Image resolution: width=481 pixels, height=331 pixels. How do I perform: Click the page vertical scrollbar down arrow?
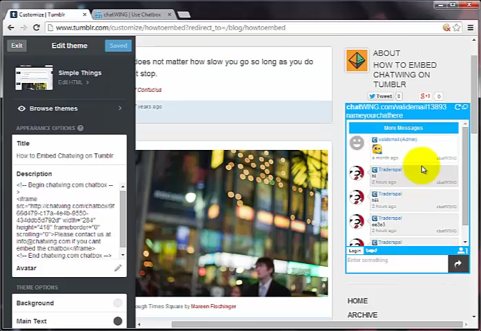click(x=474, y=316)
